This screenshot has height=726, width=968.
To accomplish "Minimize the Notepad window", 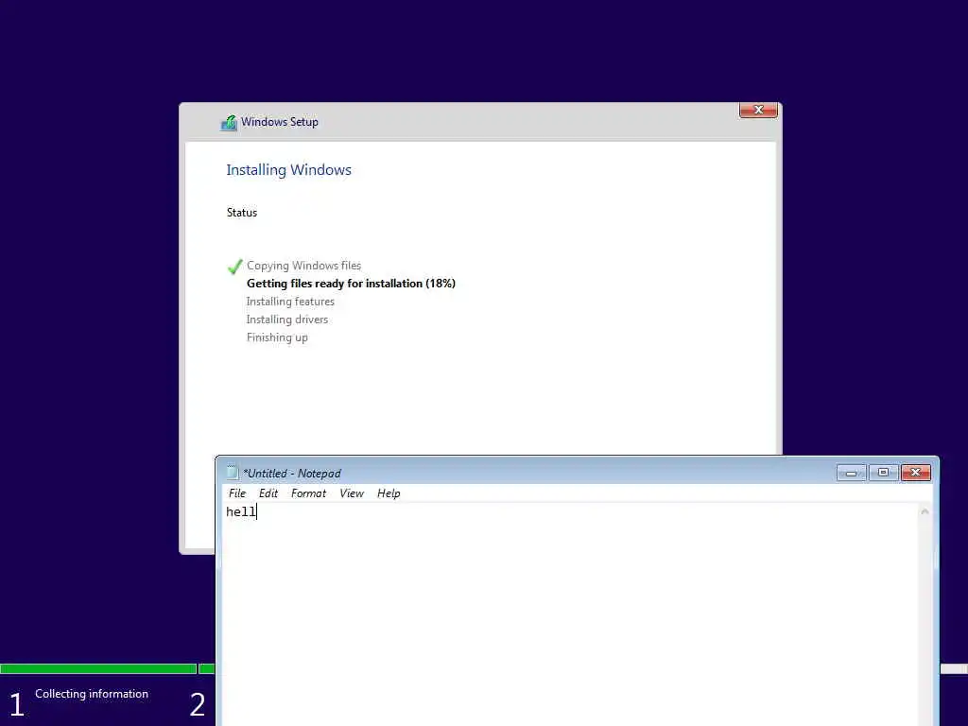I will point(852,473).
